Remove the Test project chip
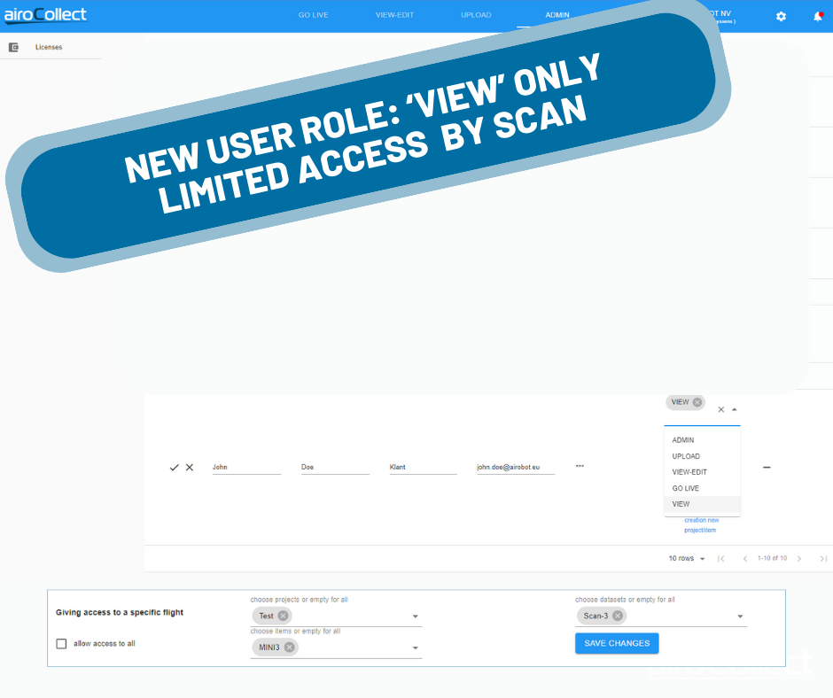Screen dimensions: 833x698 [x=283, y=616]
